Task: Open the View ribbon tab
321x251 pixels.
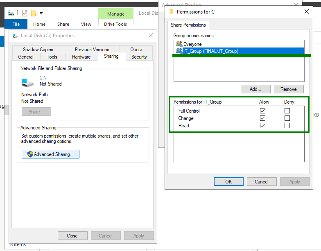Action: [x=86, y=24]
